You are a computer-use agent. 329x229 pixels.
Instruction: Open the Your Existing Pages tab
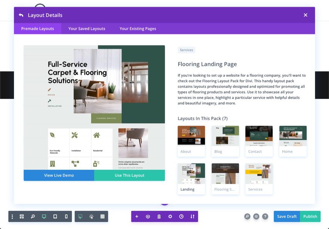[x=138, y=28]
